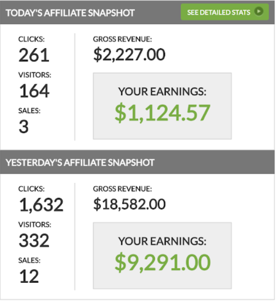This screenshot has height=301, width=280.
Task: Click the See Detailed Stats button
Action: [x=225, y=12]
